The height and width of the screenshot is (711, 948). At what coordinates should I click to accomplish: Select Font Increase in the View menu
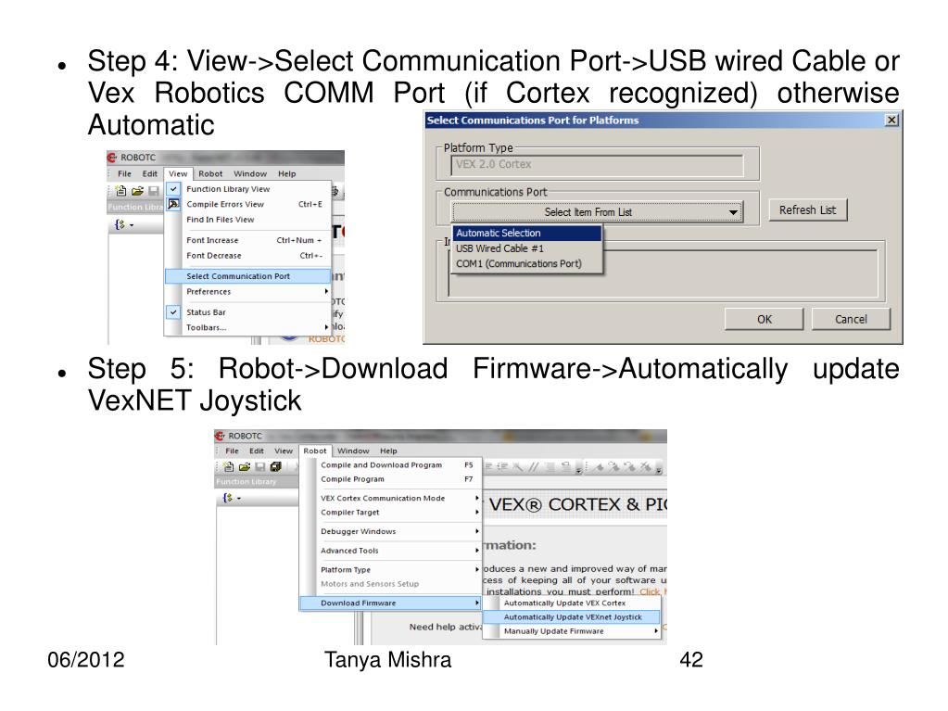247,240
